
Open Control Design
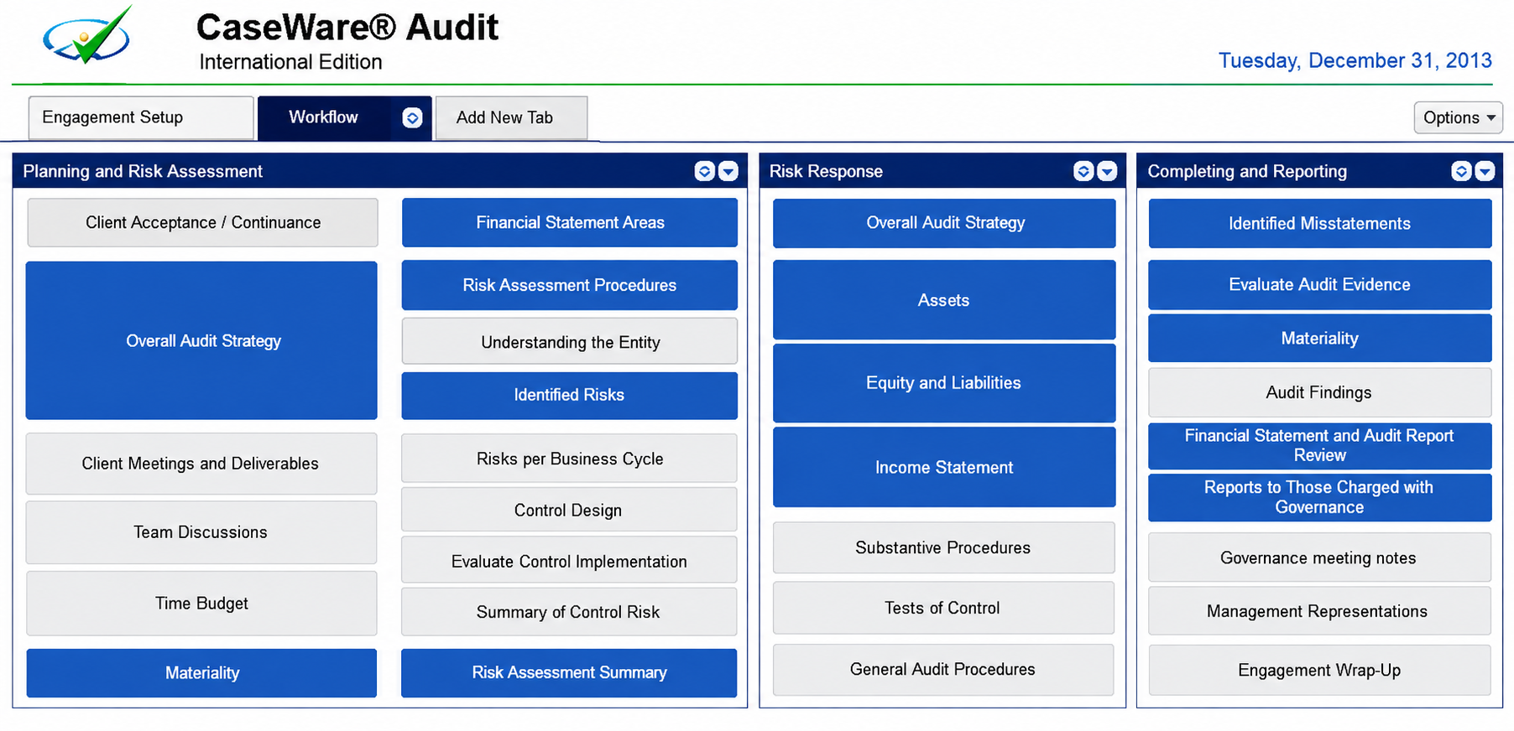tap(570, 510)
